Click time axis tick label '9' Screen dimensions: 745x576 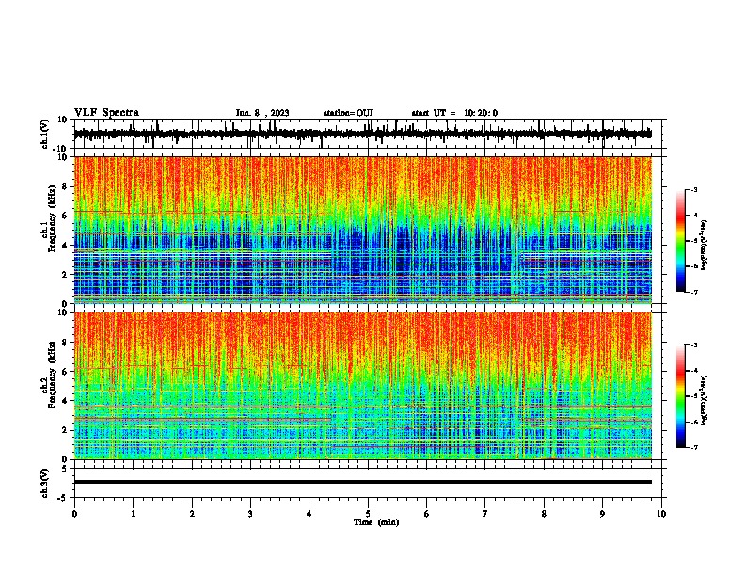click(602, 514)
